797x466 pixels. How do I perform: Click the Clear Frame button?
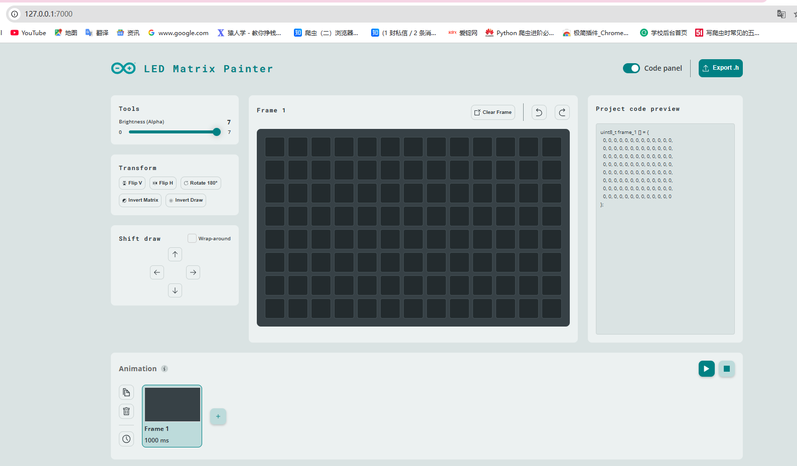click(493, 112)
